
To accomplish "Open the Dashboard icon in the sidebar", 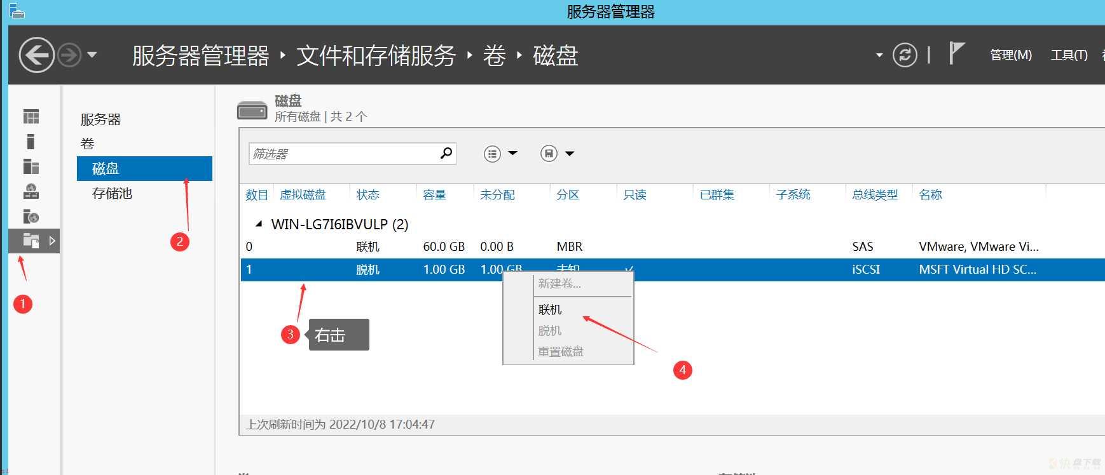I will (31, 117).
